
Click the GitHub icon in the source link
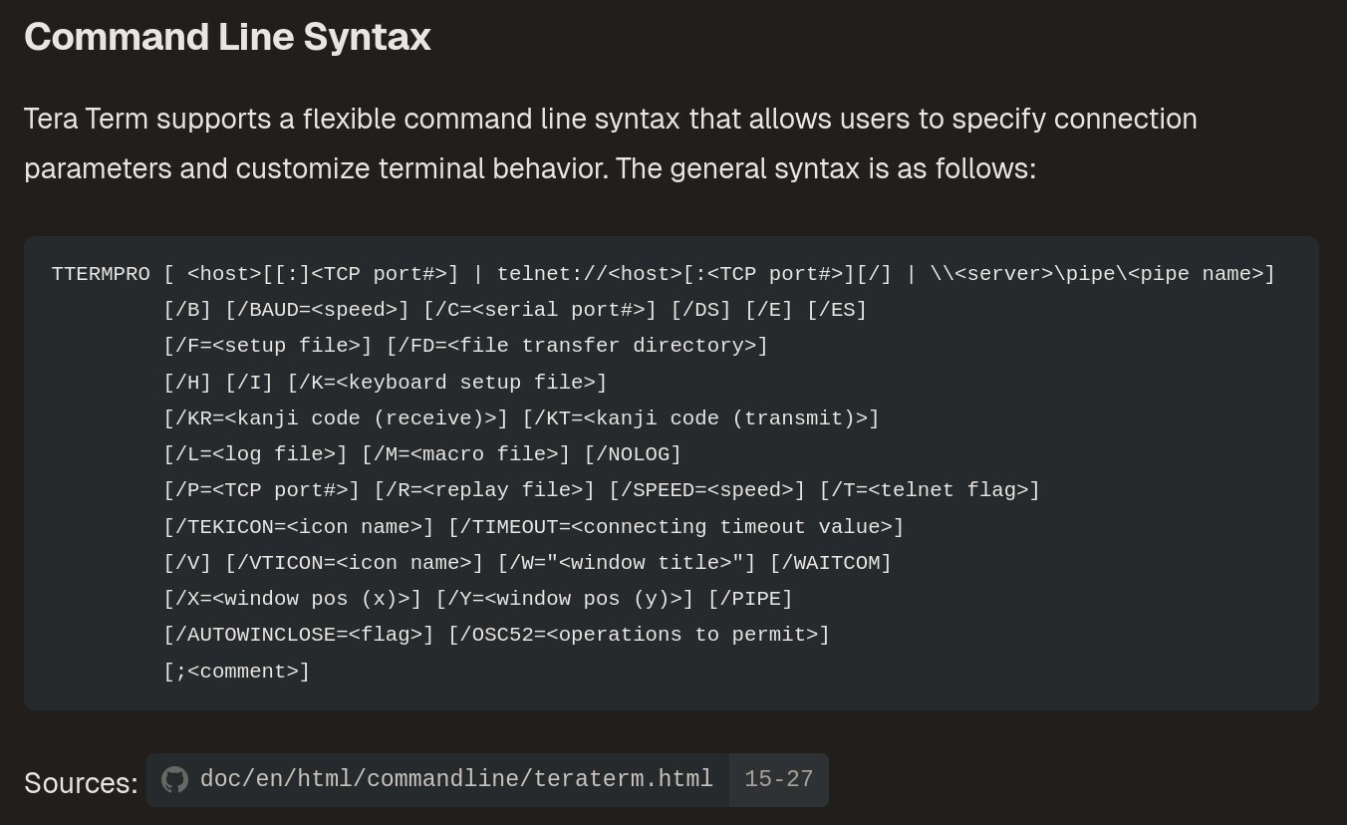pyautogui.click(x=174, y=779)
